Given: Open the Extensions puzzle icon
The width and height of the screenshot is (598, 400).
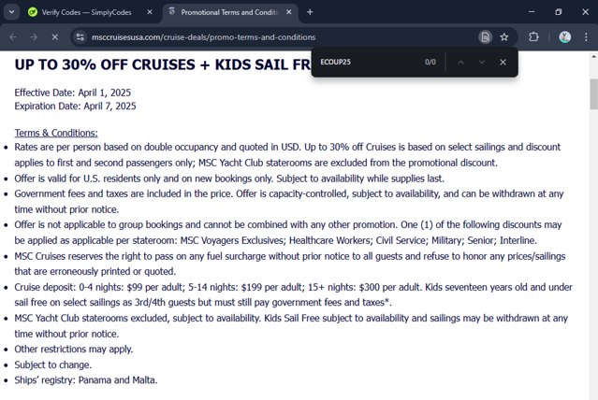Looking at the screenshot, I should click(x=533, y=37).
